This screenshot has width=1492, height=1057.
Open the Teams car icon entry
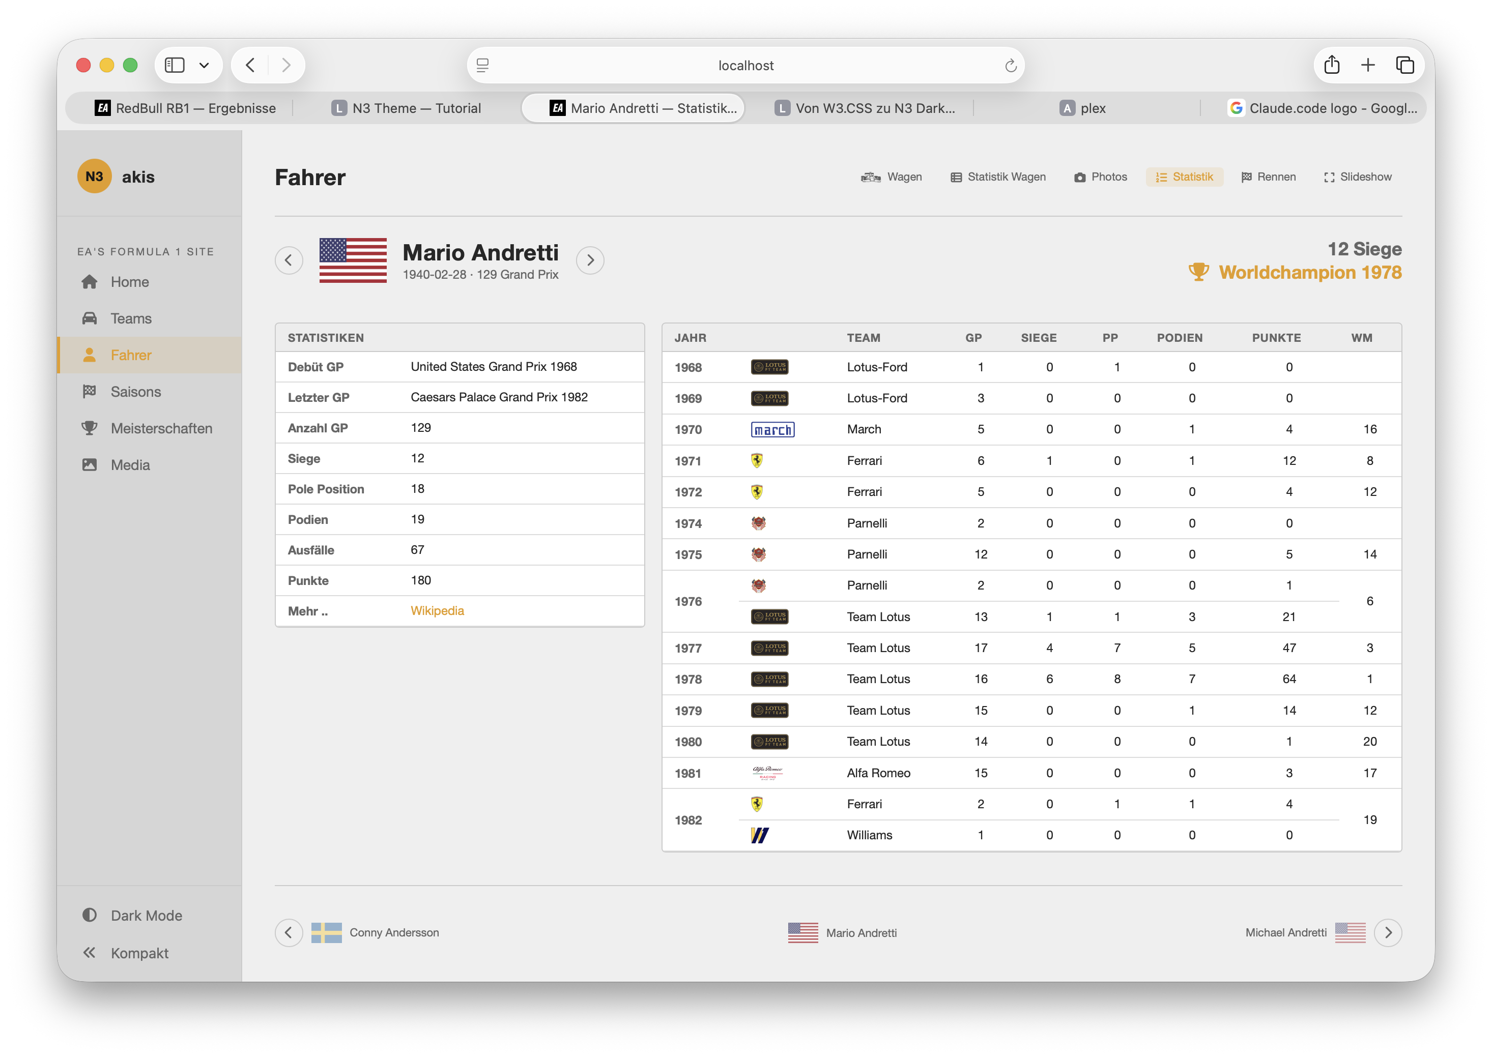[x=150, y=318]
